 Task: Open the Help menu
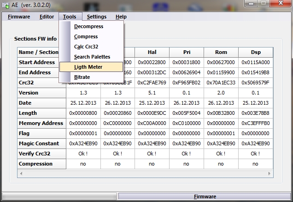[121, 17]
